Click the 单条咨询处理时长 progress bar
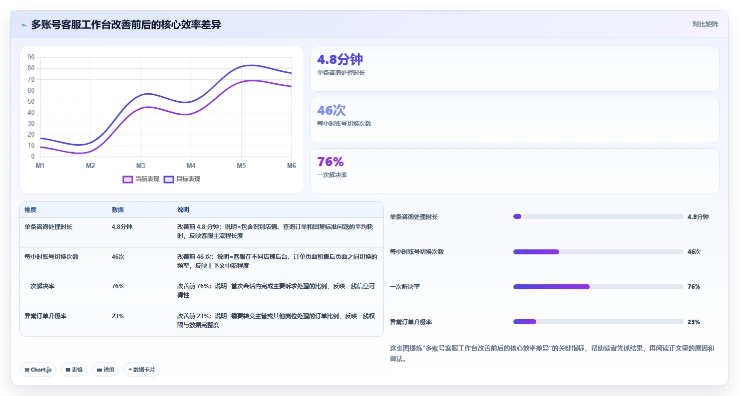Image resolution: width=739 pixels, height=396 pixels. pyautogui.click(x=598, y=216)
